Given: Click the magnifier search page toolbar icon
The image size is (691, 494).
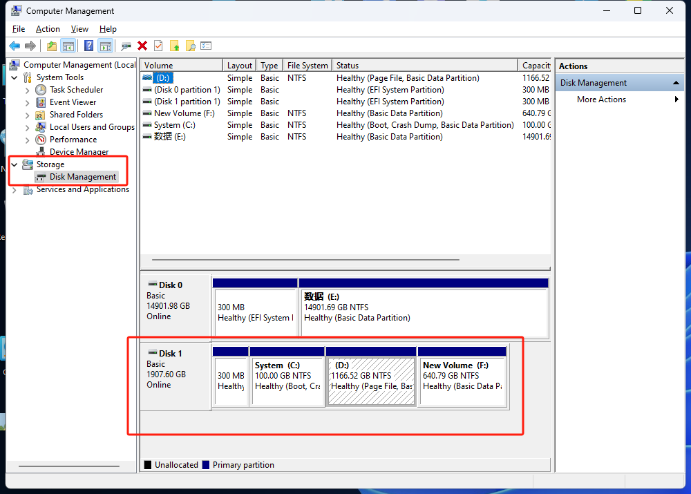Looking at the screenshot, I should (190, 46).
